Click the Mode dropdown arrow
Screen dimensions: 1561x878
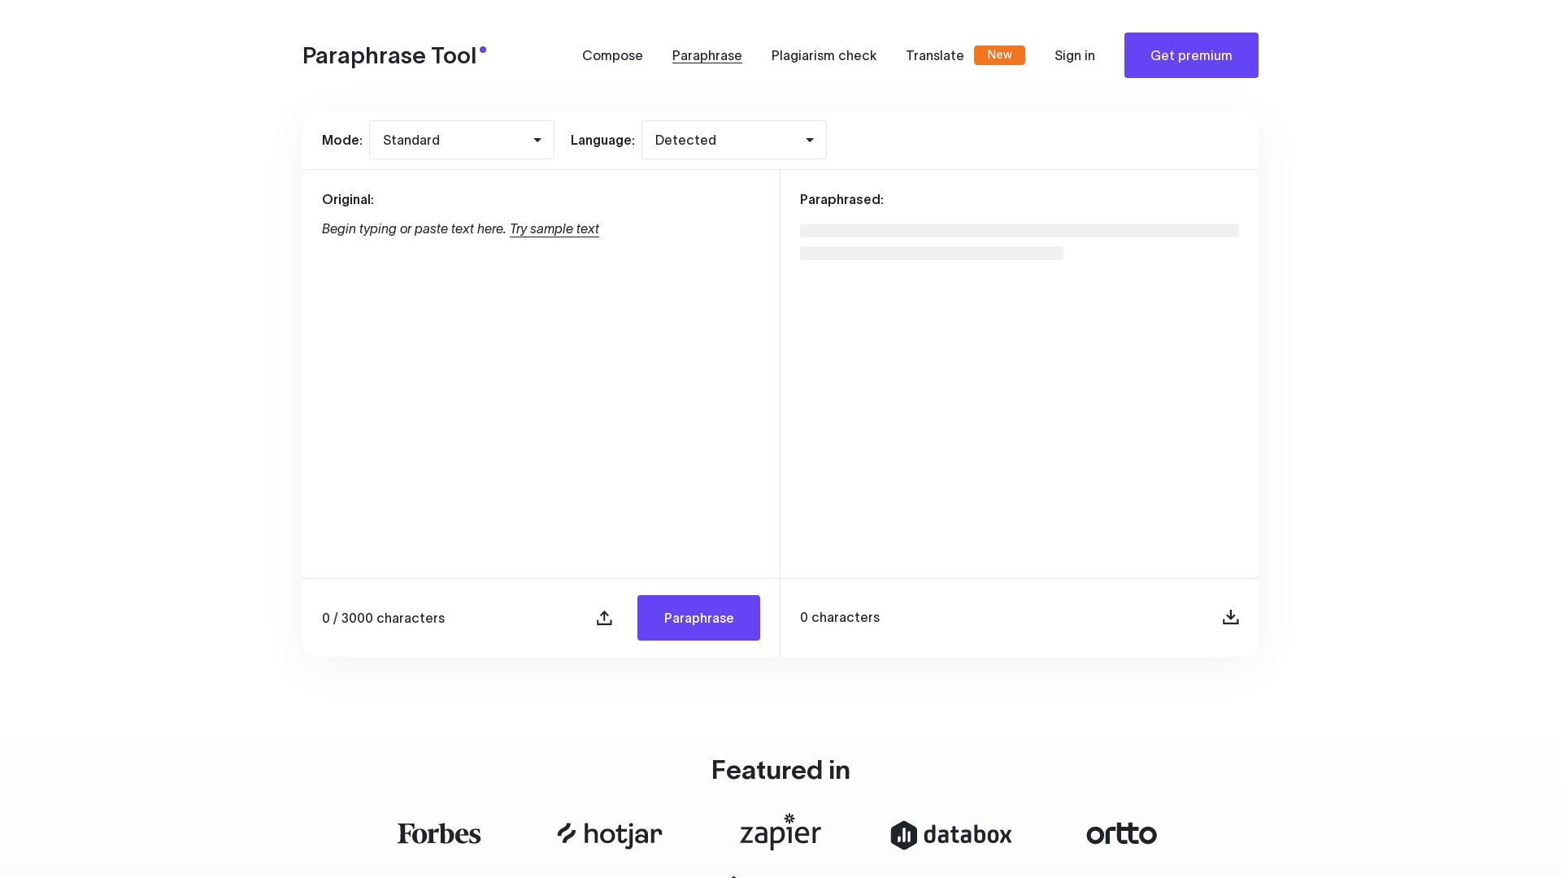(x=537, y=141)
